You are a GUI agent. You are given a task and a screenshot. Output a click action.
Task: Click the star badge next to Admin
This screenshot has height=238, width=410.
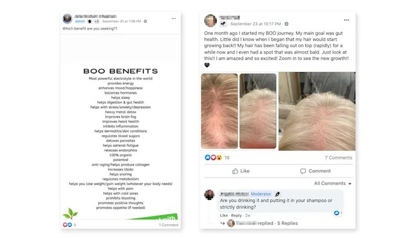coord(90,21)
